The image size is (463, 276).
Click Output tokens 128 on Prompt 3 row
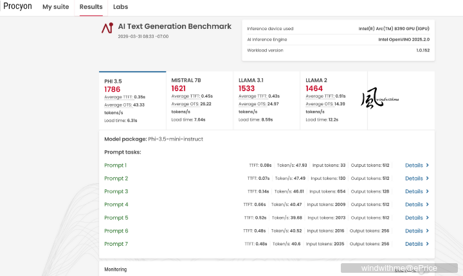click(370, 191)
